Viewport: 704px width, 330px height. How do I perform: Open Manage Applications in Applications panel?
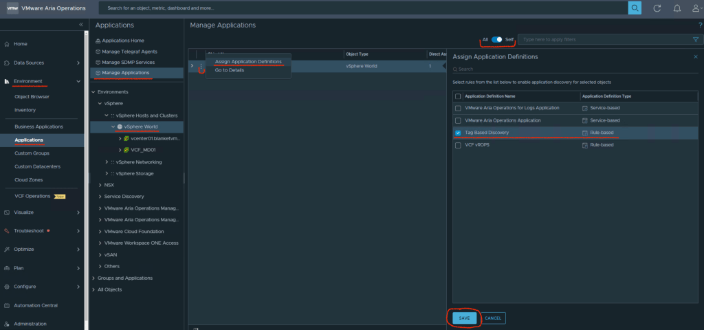(125, 73)
